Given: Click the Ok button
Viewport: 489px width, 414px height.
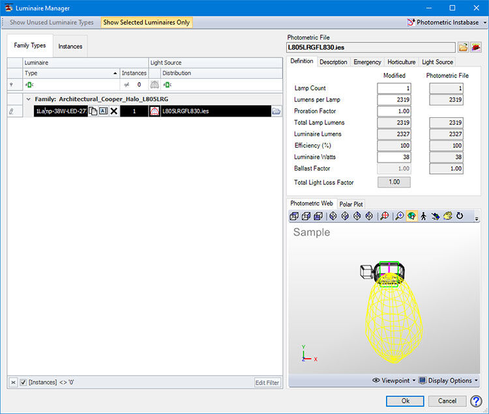Looking at the screenshot, I should (405, 401).
